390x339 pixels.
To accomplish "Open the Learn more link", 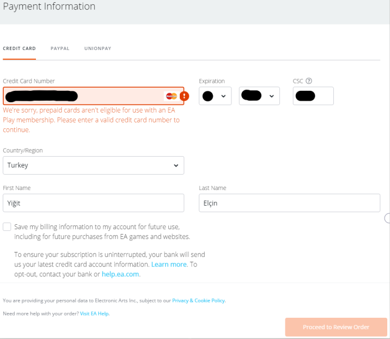I will [169, 264].
